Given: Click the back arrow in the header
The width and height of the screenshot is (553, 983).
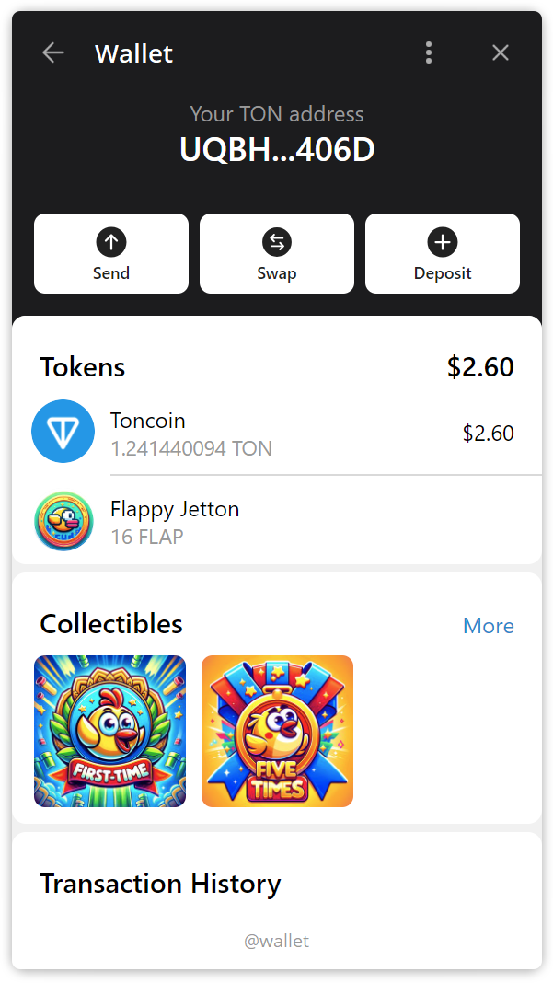Looking at the screenshot, I should point(52,52).
